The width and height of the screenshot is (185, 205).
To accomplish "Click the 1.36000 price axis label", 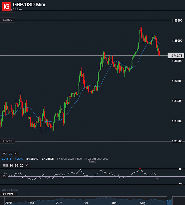I will (177, 121).
